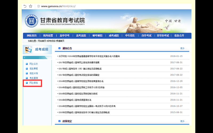The width and height of the screenshot is (213, 133).
Task: Open the 网上报名 sidebar link
Action: tap(34, 83)
